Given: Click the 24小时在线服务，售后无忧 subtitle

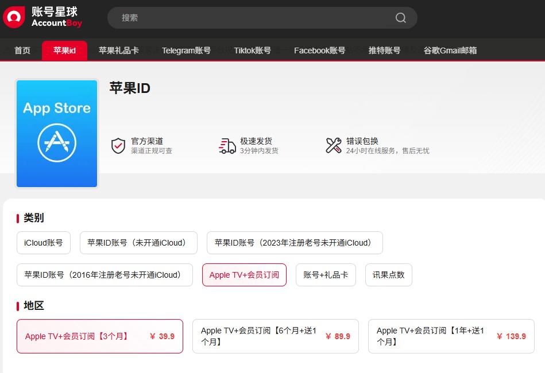Looking at the screenshot, I should [x=388, y=151].
